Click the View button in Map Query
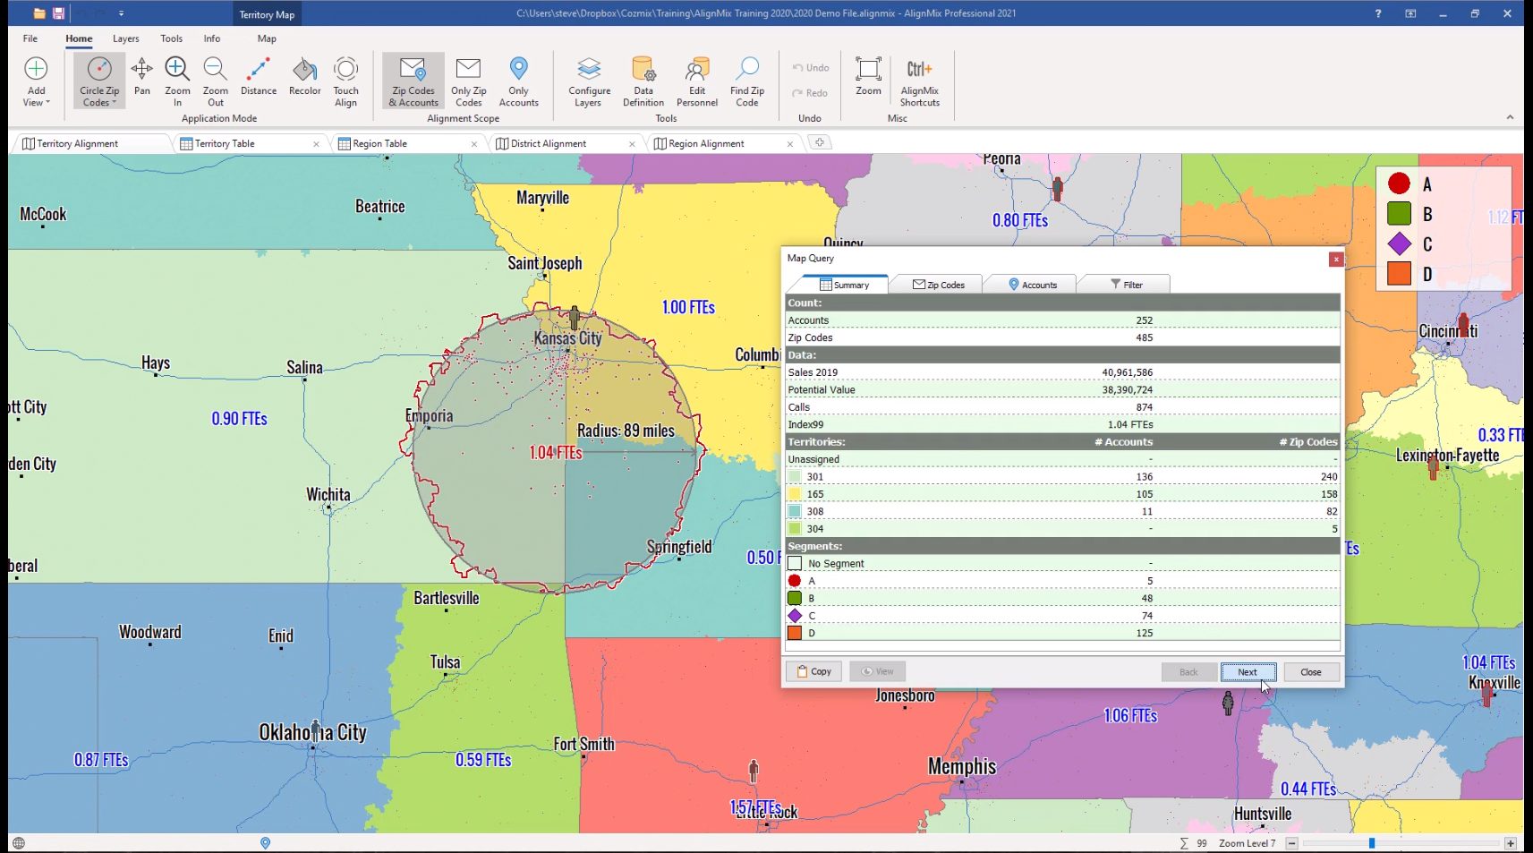Image resolution: width=1533 pixels, height=853 pixels. pos(877,671)
